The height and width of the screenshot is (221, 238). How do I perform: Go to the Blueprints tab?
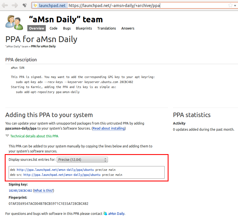coord(84,28)
